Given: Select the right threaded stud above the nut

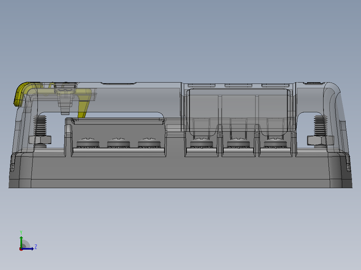Looking at the screenshot, I should 320,125.
